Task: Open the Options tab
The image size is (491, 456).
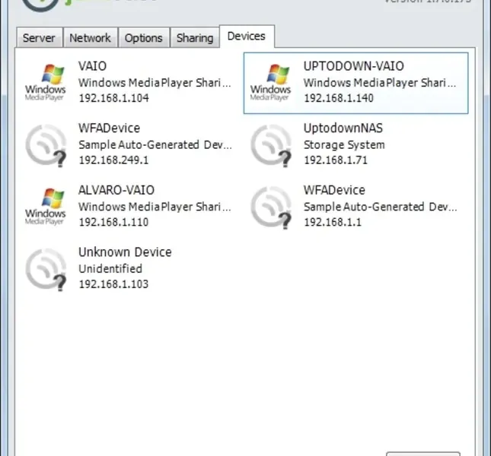Action: [x=144, y=38]
